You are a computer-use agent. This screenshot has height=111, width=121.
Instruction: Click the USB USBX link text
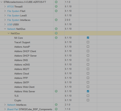(13, 24)
